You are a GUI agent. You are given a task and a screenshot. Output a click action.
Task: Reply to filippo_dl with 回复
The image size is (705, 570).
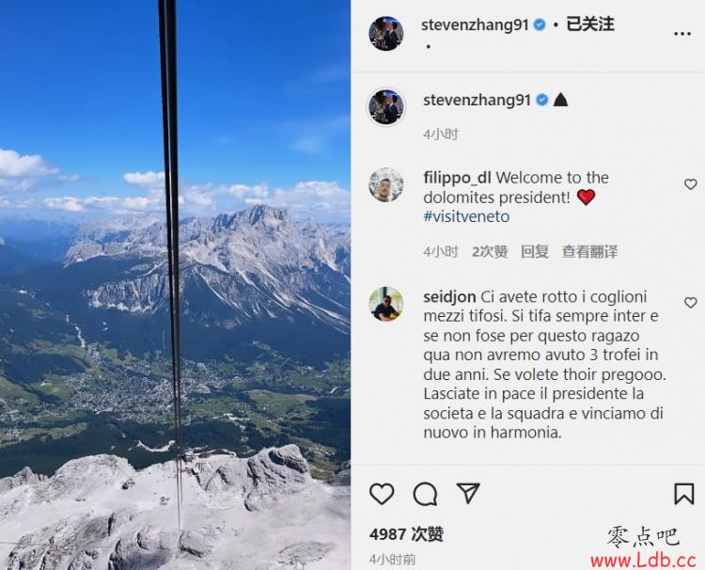click(x=535, y=251)
